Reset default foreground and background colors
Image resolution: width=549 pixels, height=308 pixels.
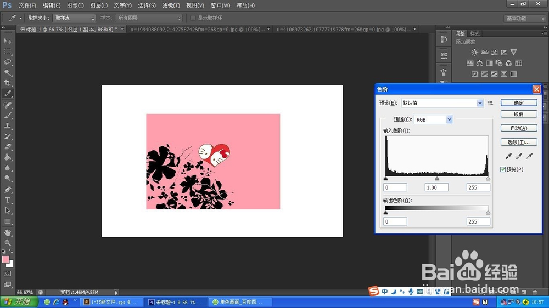(x=3, y=252)
